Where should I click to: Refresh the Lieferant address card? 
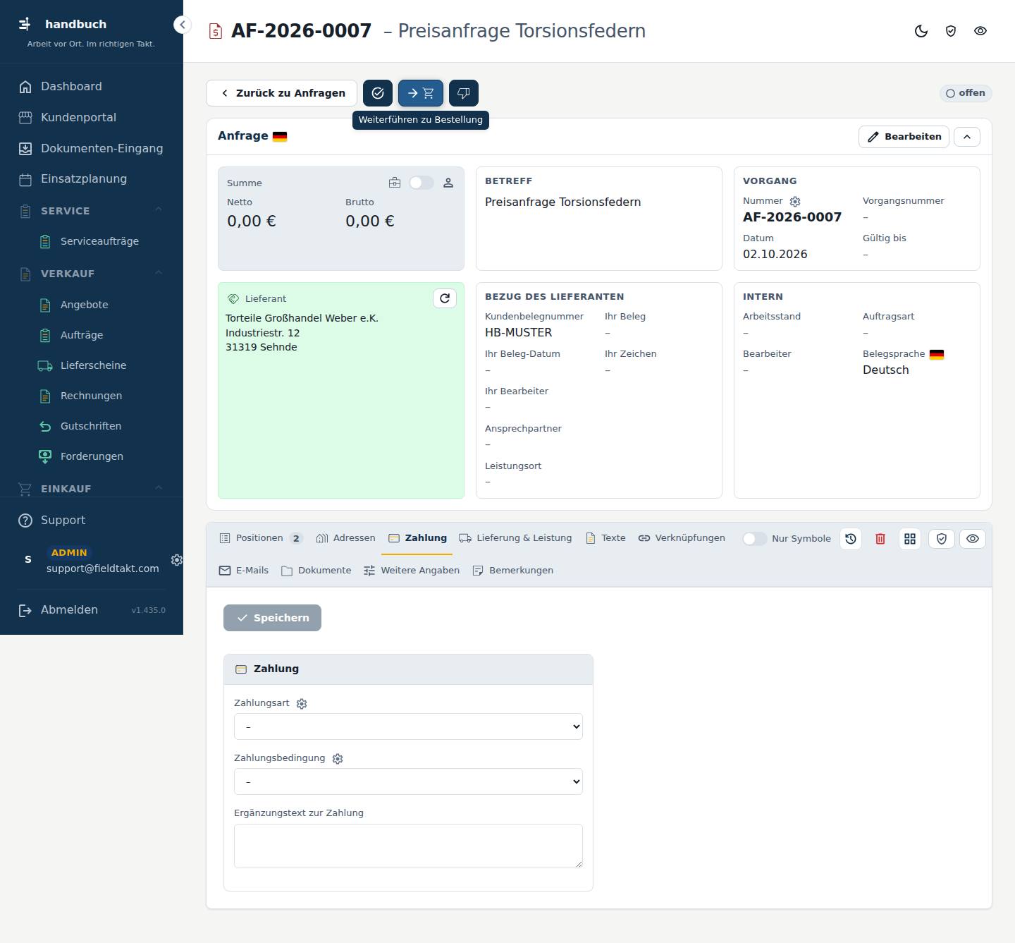tap(445, 298)
